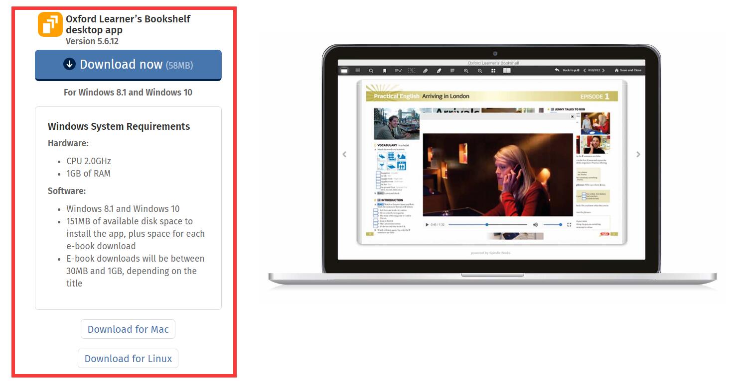Click 'Practical English Arriving in London' header

[421, 96]
